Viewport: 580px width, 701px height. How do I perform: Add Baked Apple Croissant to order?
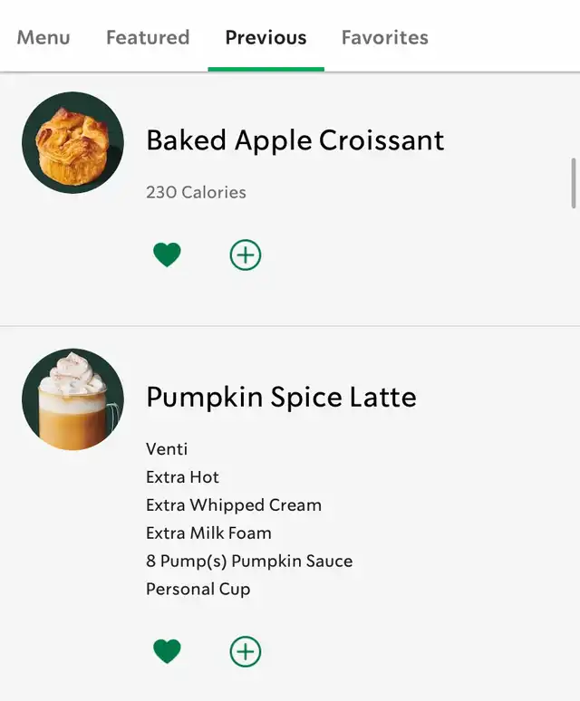[246, 255]
